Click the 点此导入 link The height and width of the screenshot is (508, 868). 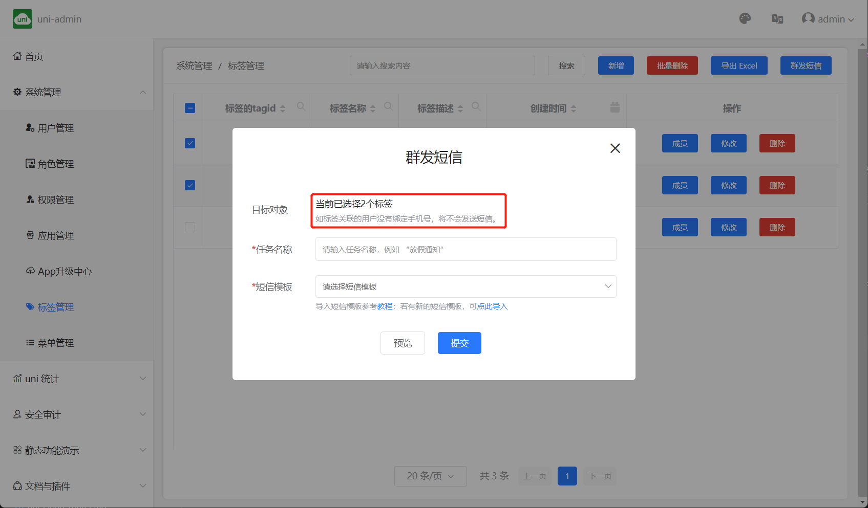[x=492, y=306]
